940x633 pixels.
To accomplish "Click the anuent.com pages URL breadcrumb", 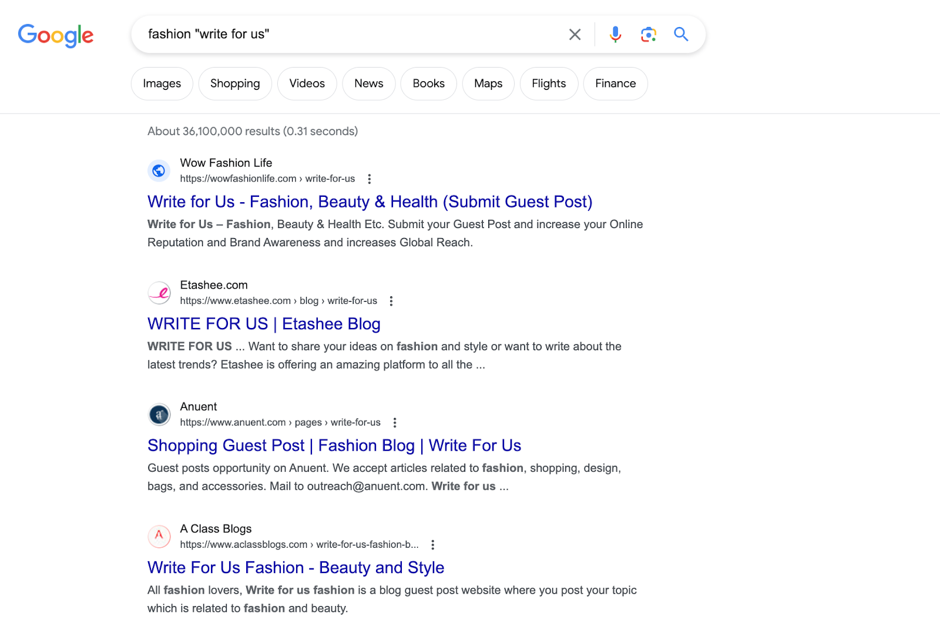I will click(x=280, y=423).
